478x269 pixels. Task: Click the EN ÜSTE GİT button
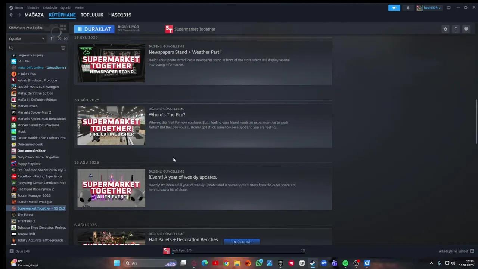click(x=242, y=242)
